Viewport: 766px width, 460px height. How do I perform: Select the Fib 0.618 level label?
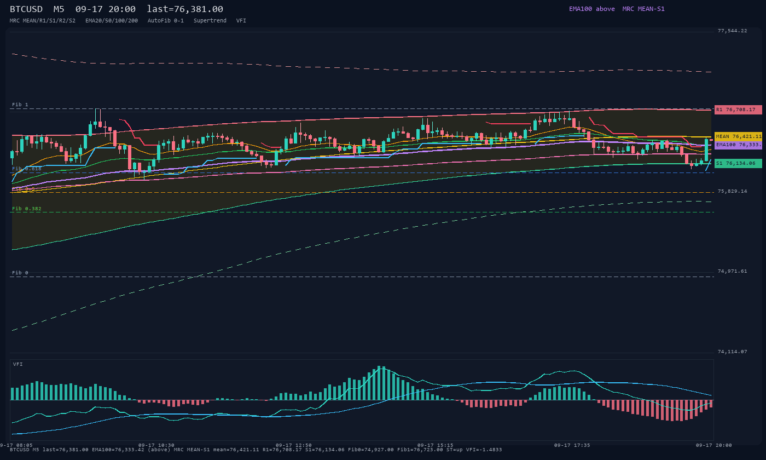[x=27, y=169]
